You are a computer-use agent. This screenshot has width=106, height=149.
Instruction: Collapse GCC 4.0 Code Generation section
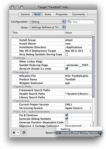click(x=14, y=112)
